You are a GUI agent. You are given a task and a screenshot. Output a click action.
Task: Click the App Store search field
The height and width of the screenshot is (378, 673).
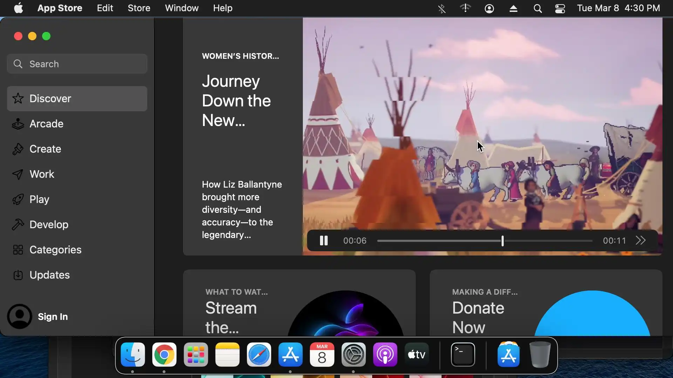pyautogui.click(x=77, y=64)
